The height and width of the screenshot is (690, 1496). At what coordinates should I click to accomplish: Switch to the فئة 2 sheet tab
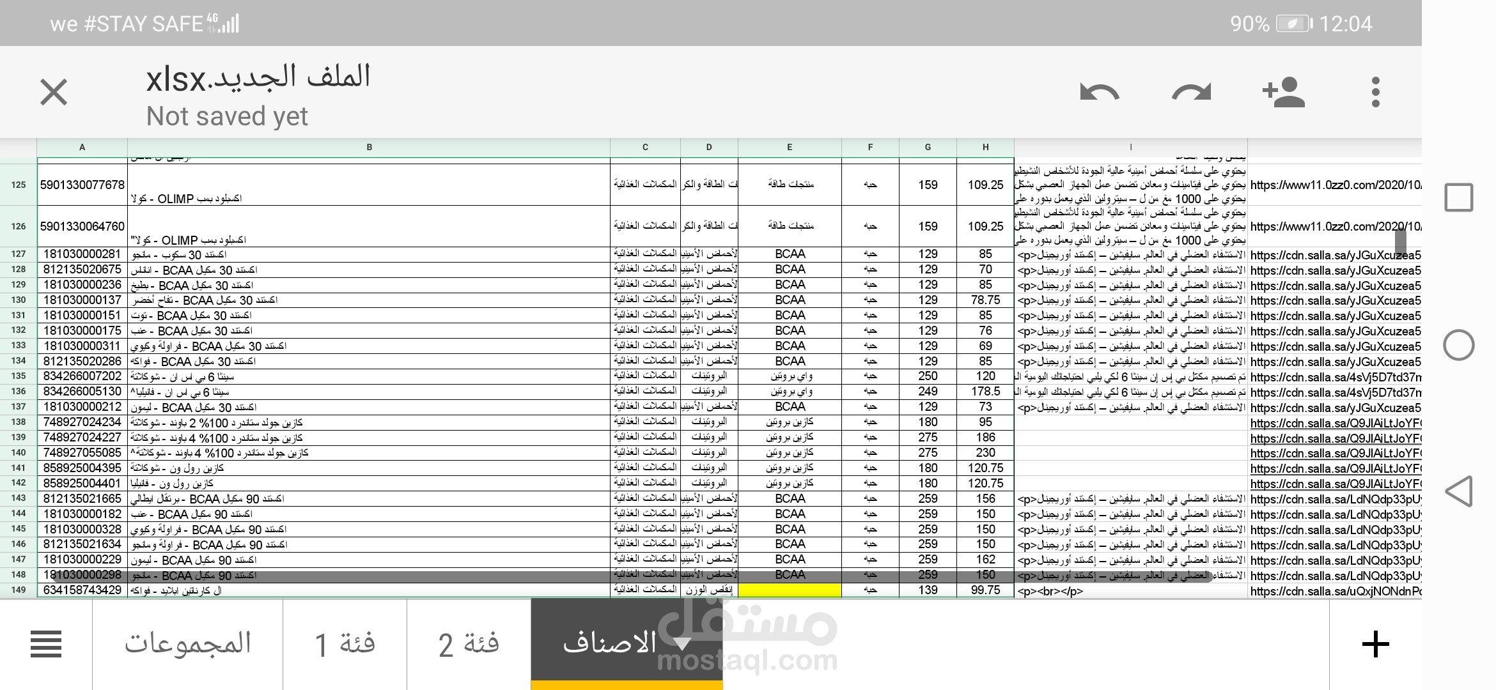click(x=469, y=644)
